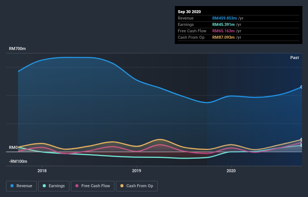Click the -RM100m y-axis label
Image resolution: width=308 pixels, height=197 pixels.
[x=18, y=161]
